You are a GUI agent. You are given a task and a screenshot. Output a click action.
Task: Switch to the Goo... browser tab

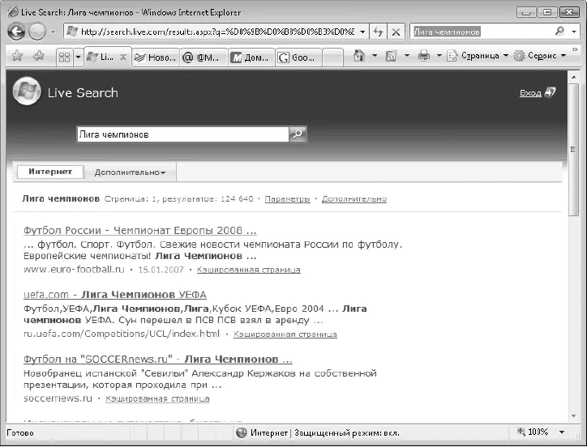coord(298,57)
